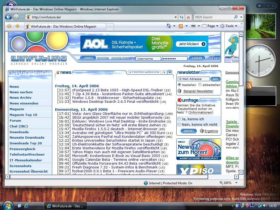Click the RSS feeds toolbar icon
This screenshot has height=210, width=280.
(x=181, y=26)
